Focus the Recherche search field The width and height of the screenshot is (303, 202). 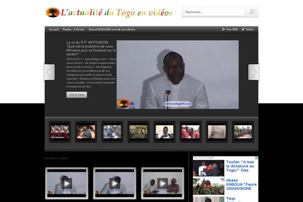[214, 12]
